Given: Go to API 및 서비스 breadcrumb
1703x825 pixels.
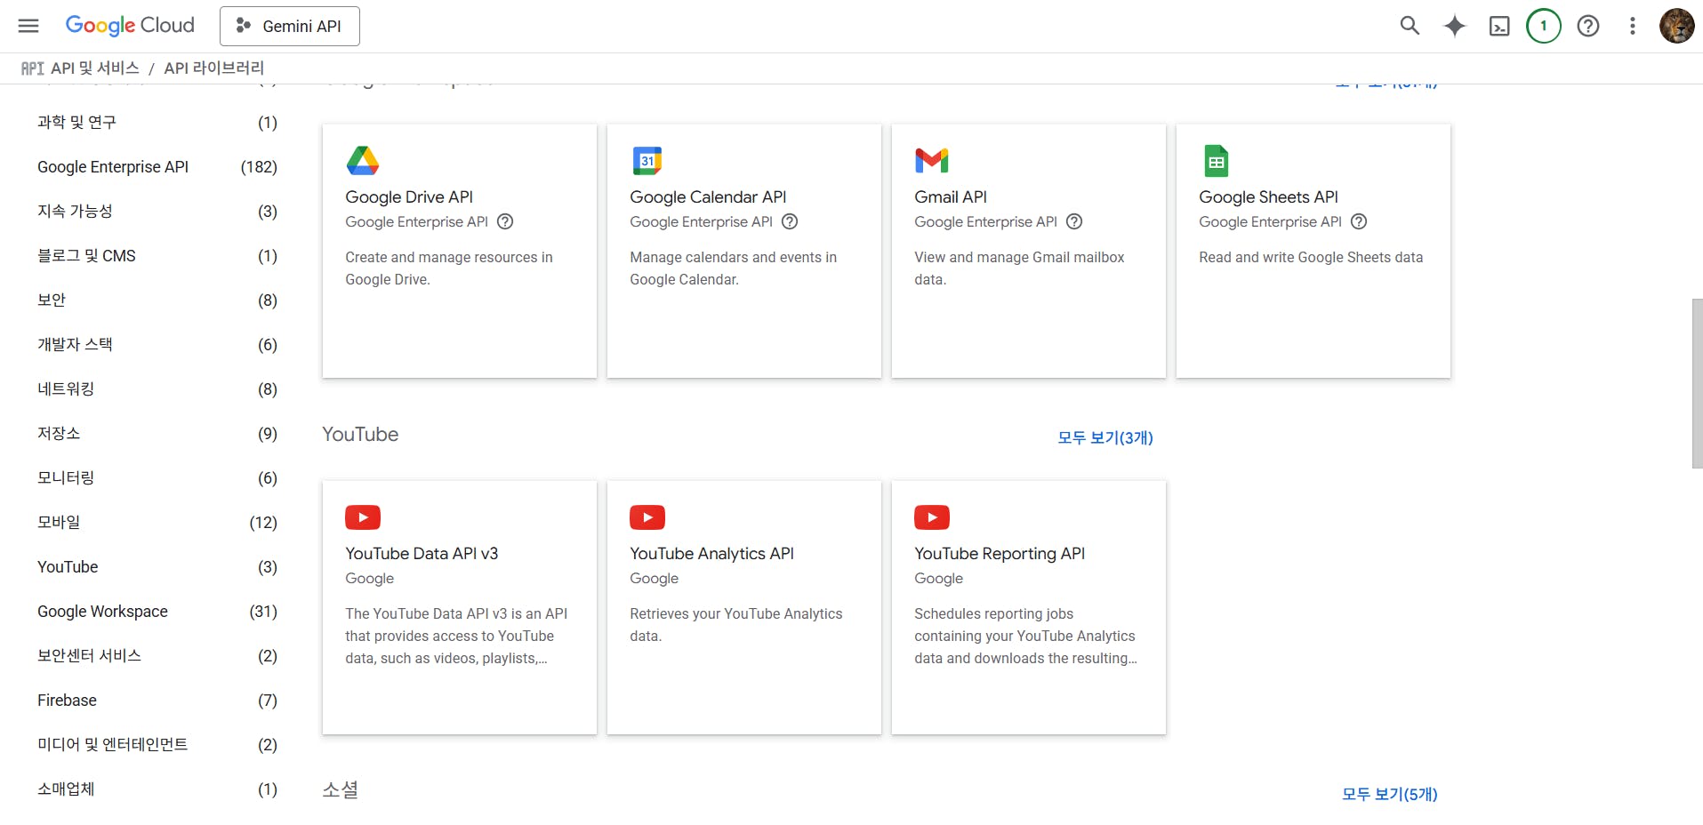Looking at the screenshot, I should point(94,68).
